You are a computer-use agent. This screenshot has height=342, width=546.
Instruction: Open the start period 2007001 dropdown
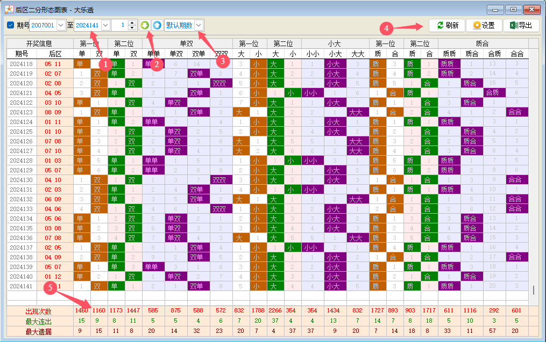pyautogui.click(x=61, y=25)
